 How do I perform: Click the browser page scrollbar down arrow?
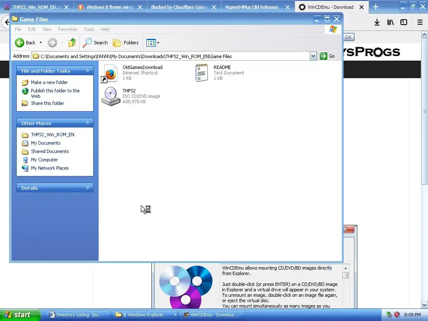[425, 305]
